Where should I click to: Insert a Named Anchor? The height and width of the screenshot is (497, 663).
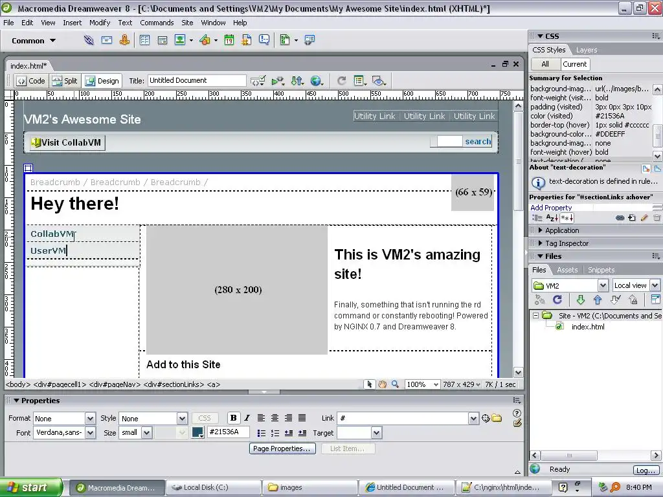(124, 40)
